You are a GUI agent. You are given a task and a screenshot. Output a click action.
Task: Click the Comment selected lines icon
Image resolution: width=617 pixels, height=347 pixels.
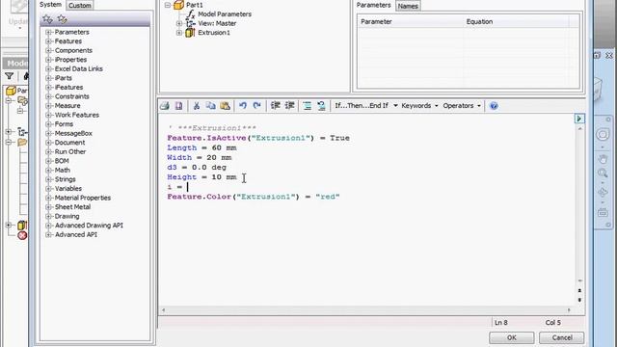pos(307,105)
